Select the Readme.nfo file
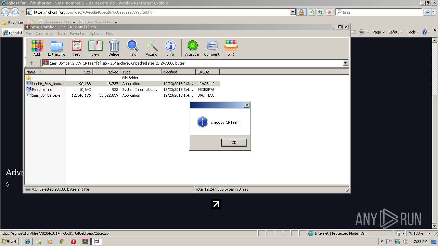 coord(122,90)
